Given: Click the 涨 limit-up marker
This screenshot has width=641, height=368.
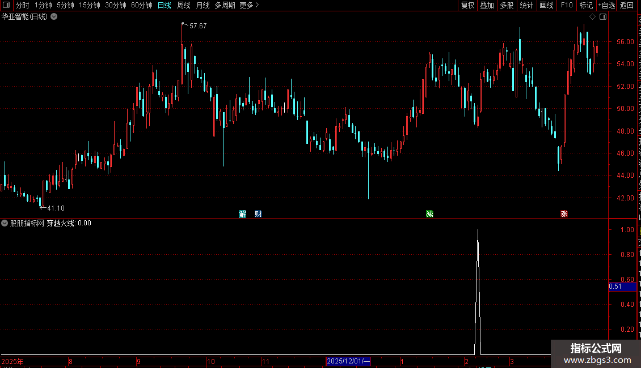Looking at the screenshot, I should tap(564, 214).
